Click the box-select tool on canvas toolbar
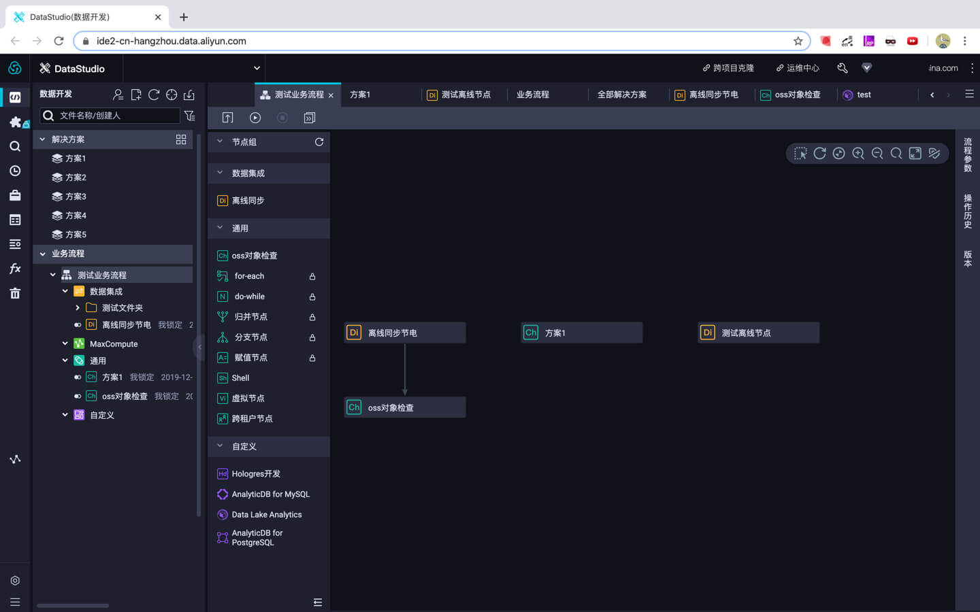Viewport: 980px width, 612px height. coord(800,154)
